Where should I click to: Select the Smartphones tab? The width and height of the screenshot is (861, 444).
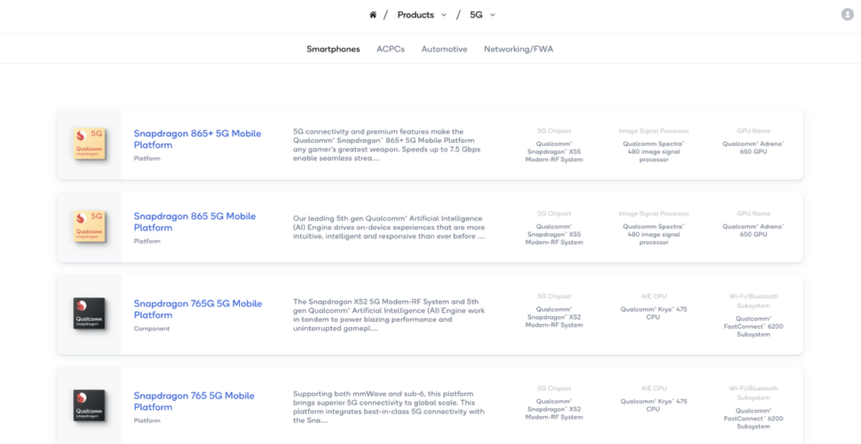(x=333, y=48)
